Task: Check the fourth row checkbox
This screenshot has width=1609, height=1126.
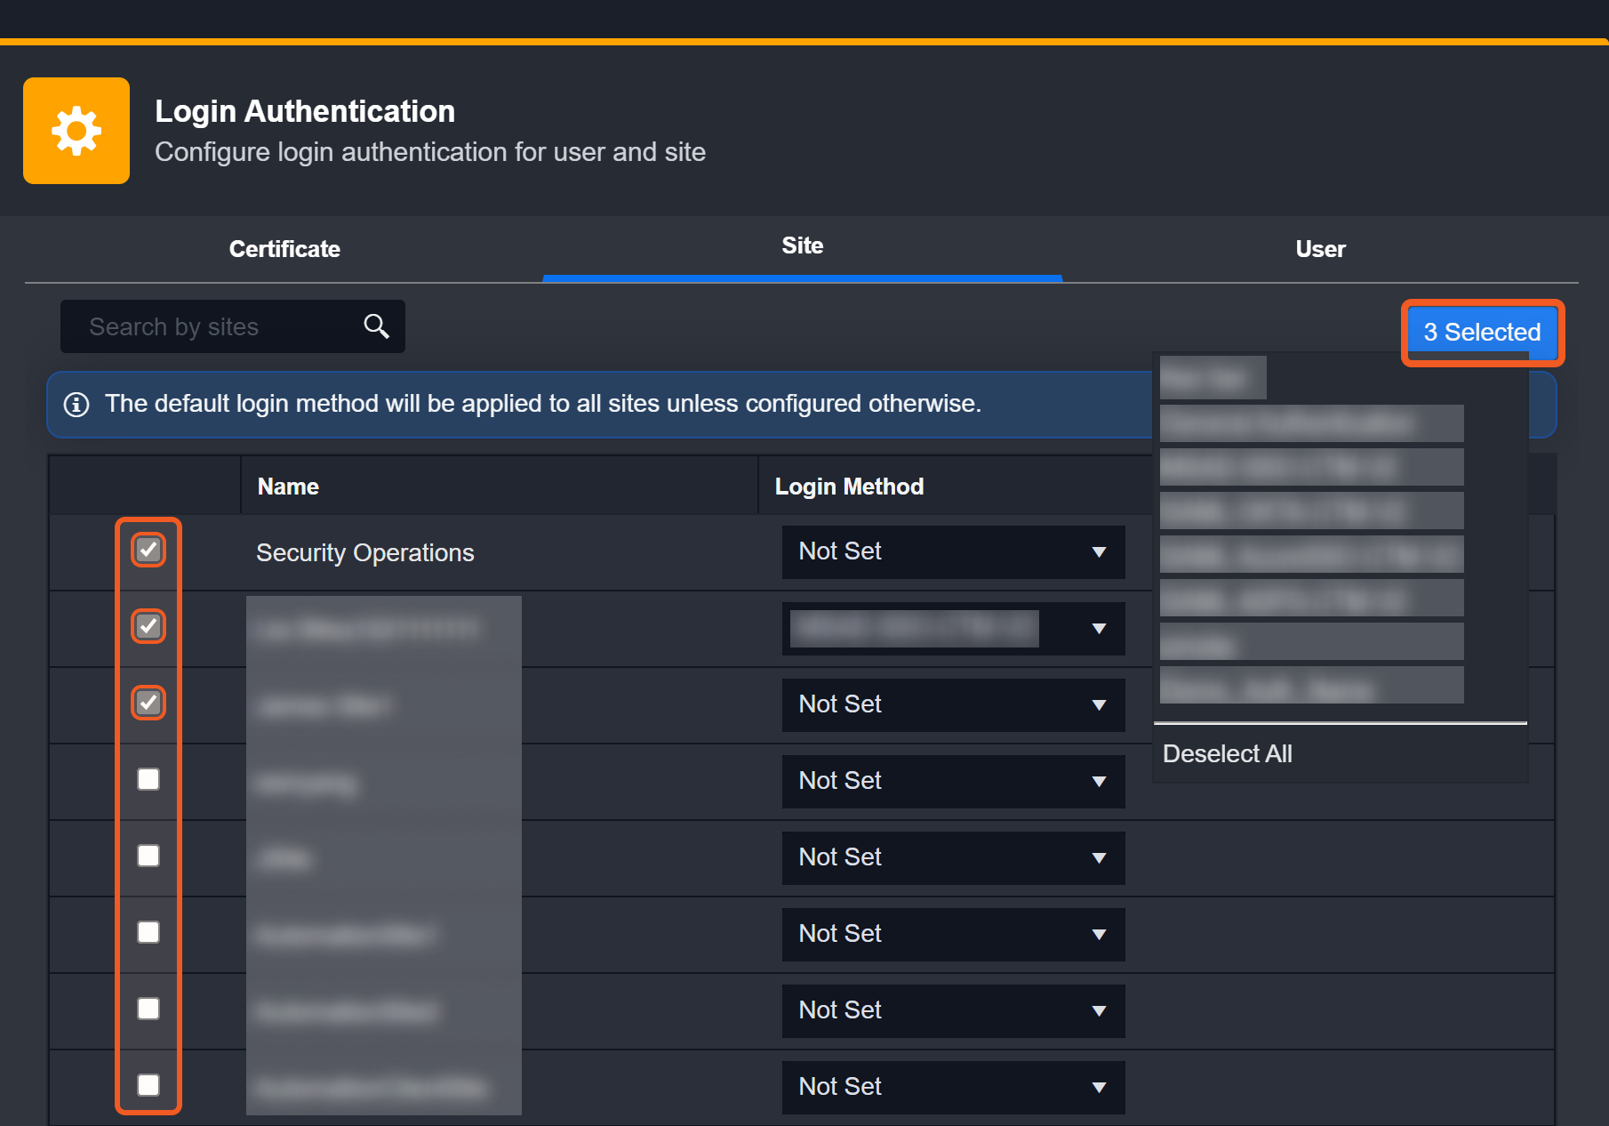Action: coord(148,779)
